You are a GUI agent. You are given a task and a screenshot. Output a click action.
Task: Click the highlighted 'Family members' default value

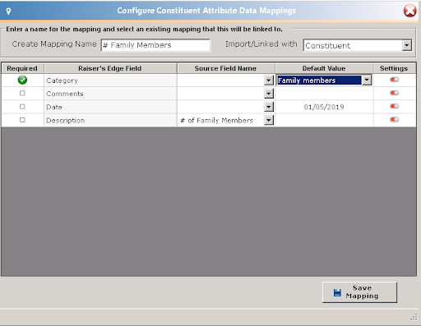pos(319,80)
